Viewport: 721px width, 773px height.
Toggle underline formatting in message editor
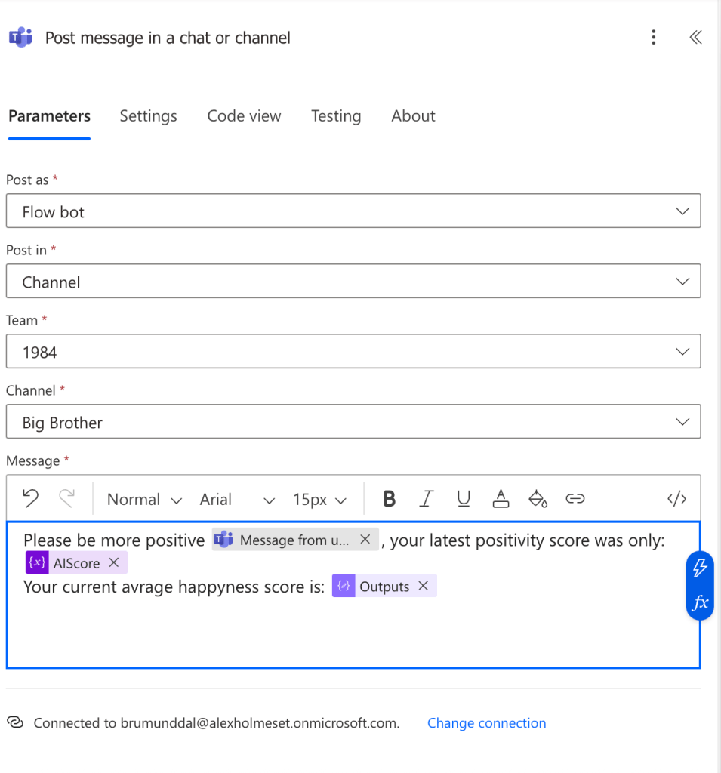click(x=464, y=499)
